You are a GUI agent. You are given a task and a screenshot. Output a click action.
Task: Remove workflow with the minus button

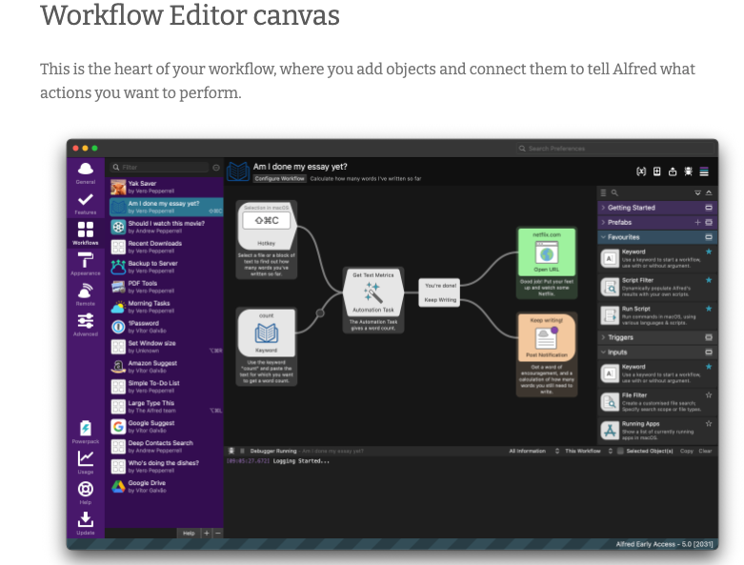(x=218, y=534)
